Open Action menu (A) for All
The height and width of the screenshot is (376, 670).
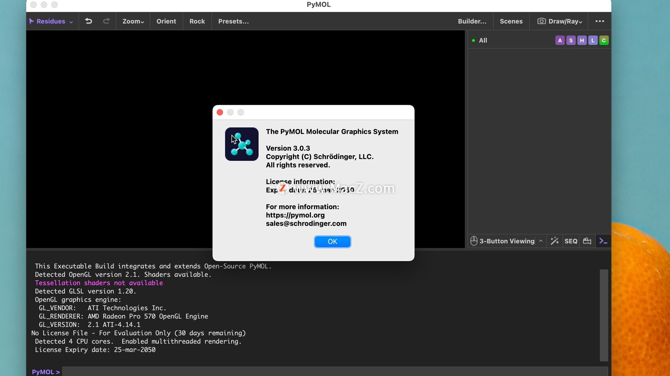(x=560, y=40)
